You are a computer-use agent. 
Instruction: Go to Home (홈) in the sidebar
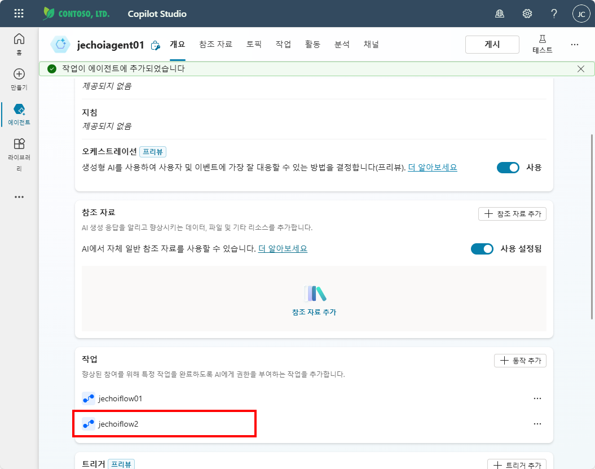tap(19, 44)
